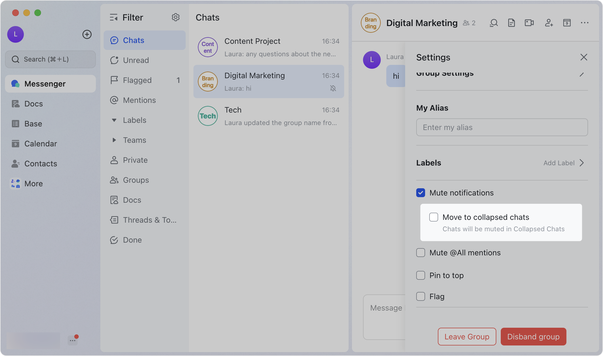Open the docs icon in chat header
Viewport: 603px width, 356px height.
coord(511,23)
